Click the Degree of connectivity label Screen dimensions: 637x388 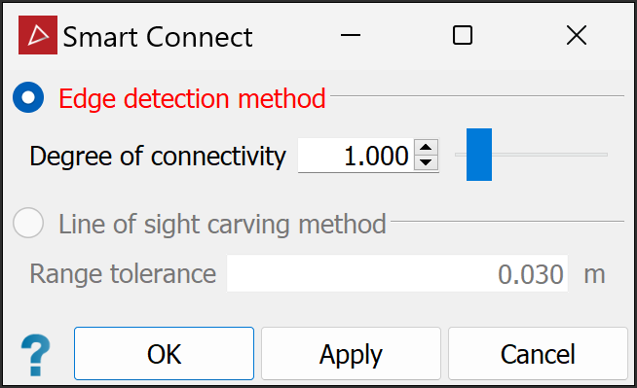(158, 157)
